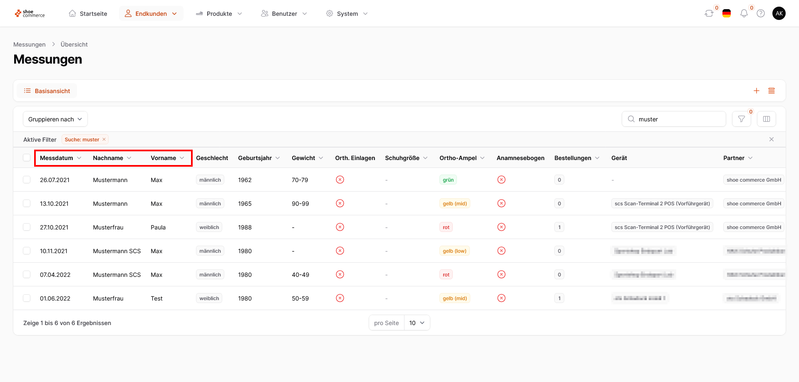Open the notifications bell

[x=744, y=13]
